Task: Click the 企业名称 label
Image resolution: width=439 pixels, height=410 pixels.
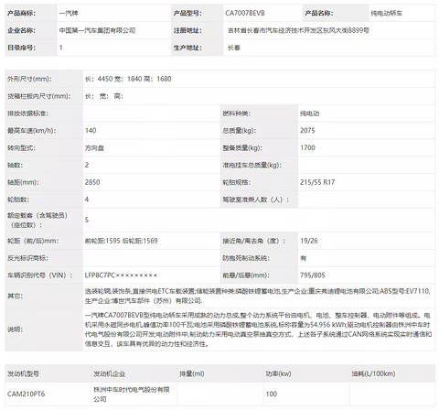Action: click(21, 30)
